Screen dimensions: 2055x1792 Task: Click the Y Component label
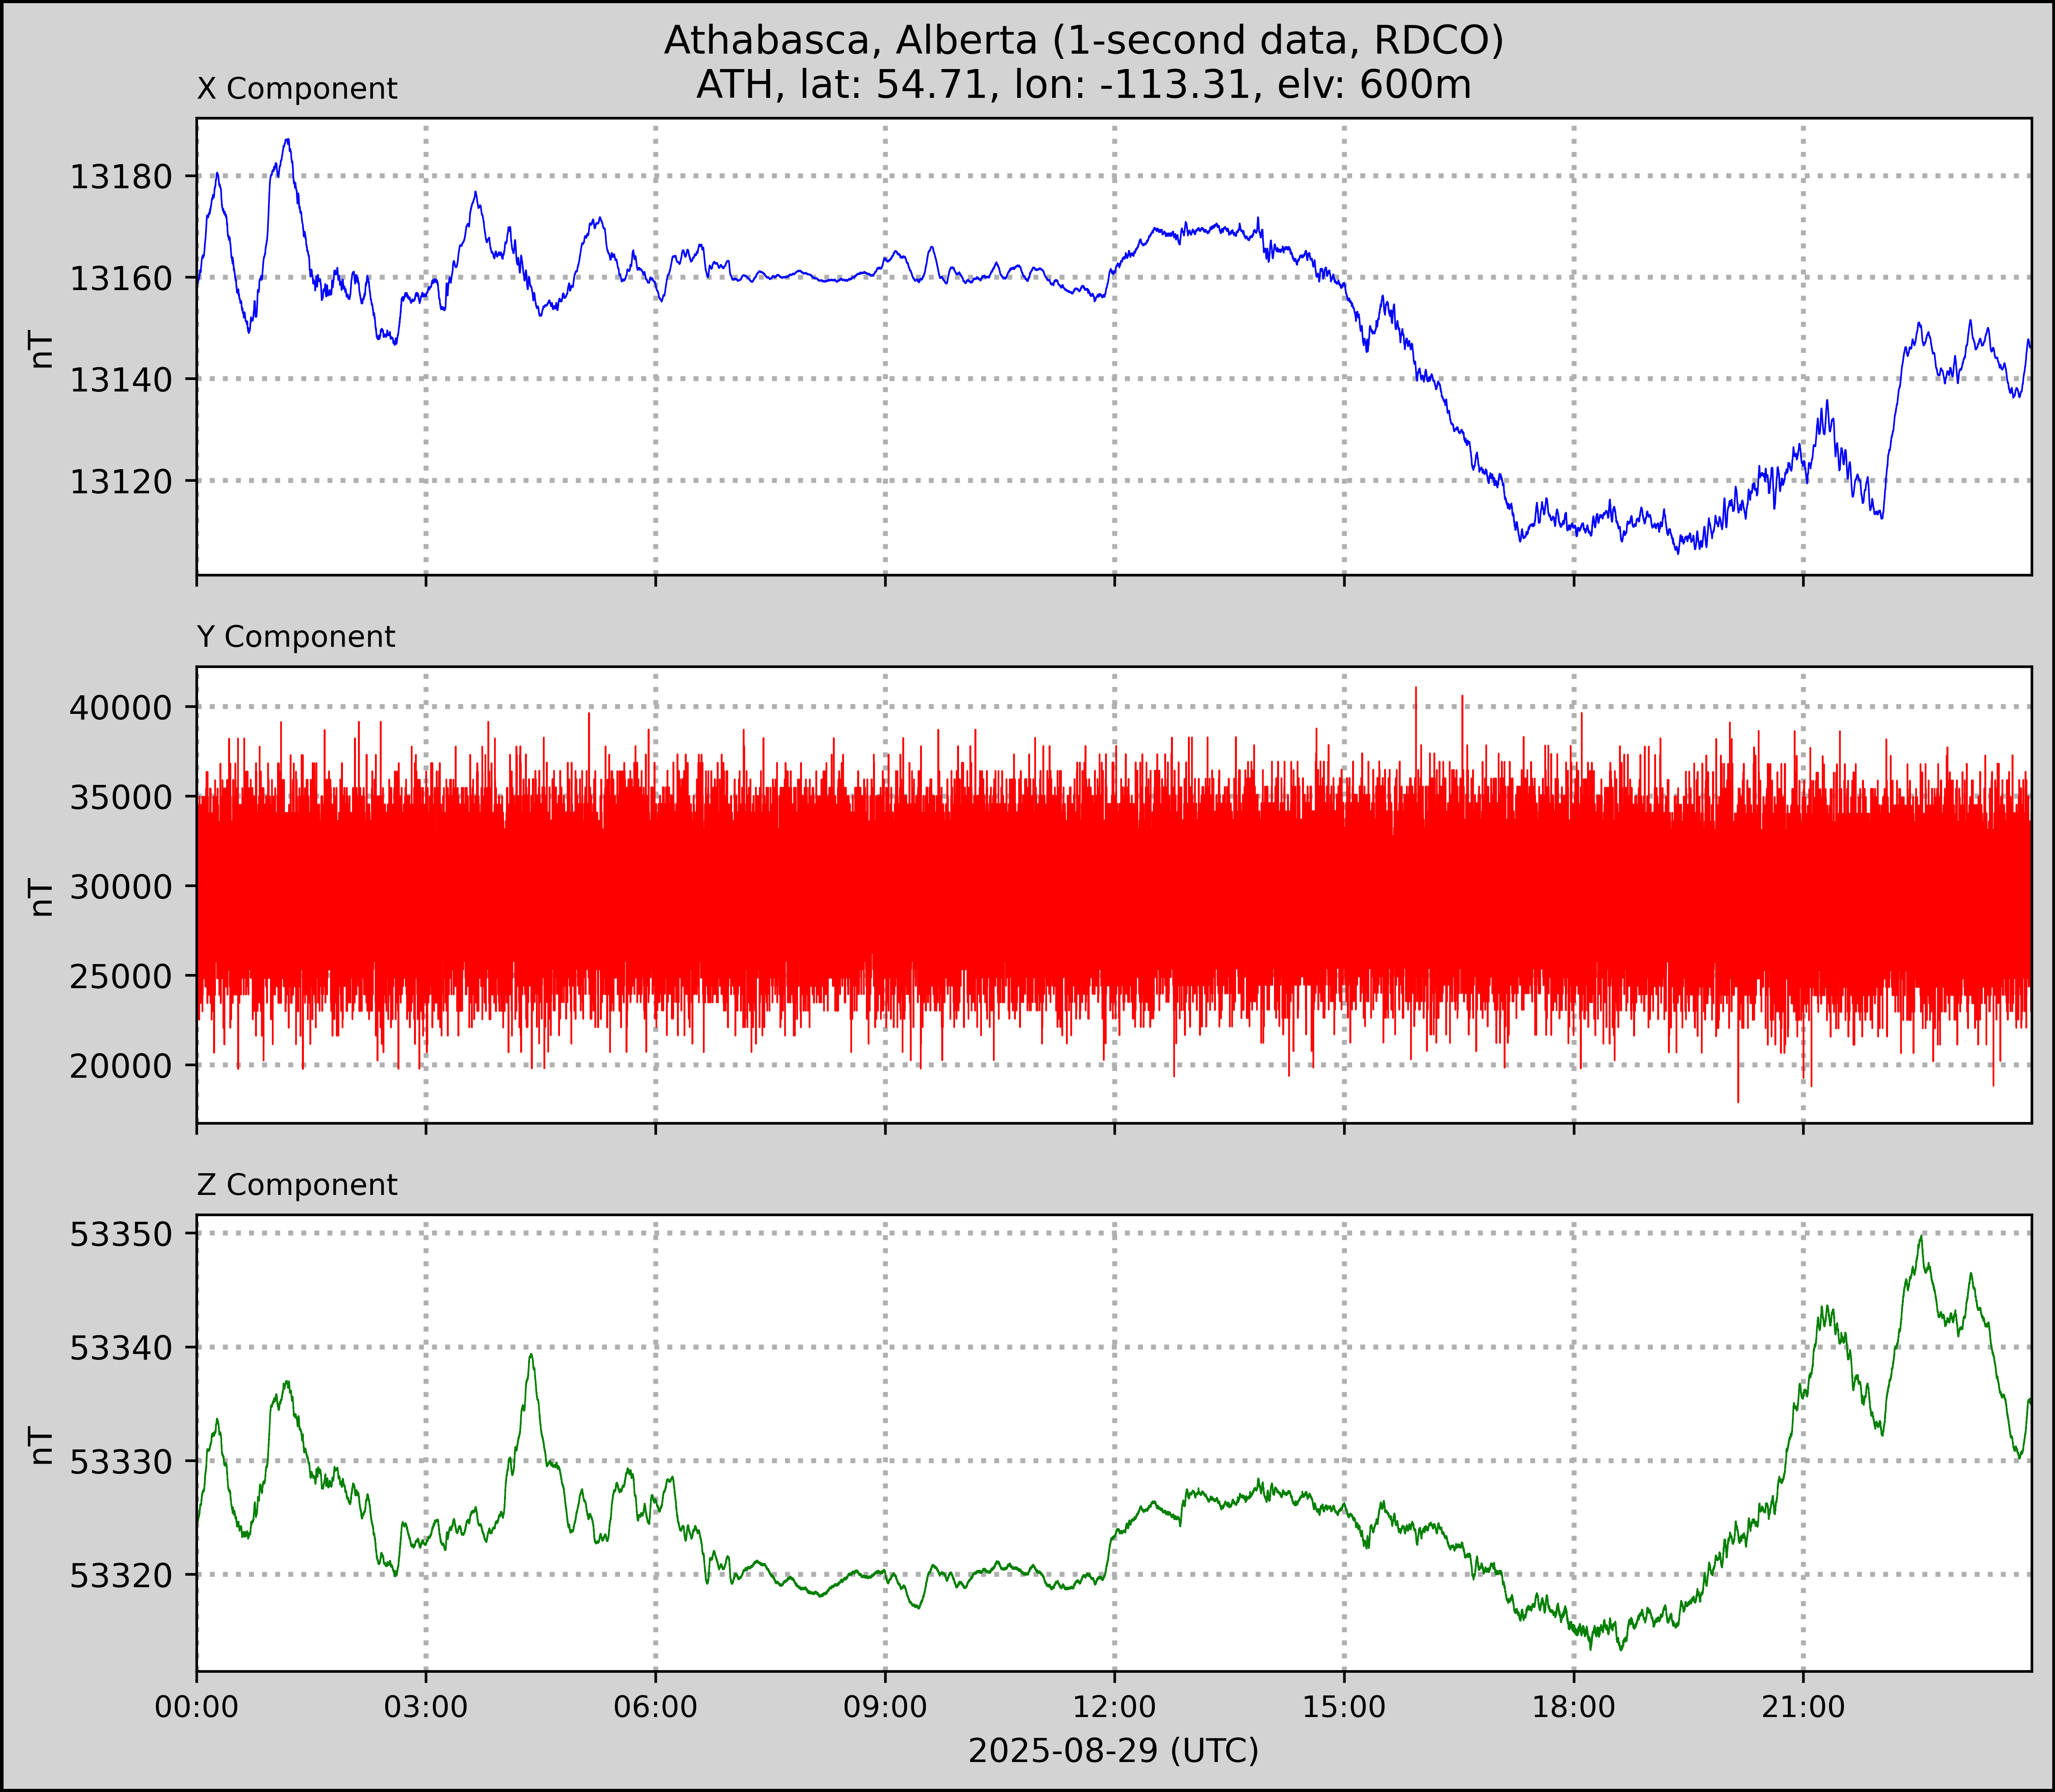point(296,637)
